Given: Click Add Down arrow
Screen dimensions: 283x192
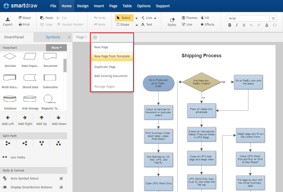Looking at the screenshot, I should tap(58, 118).
